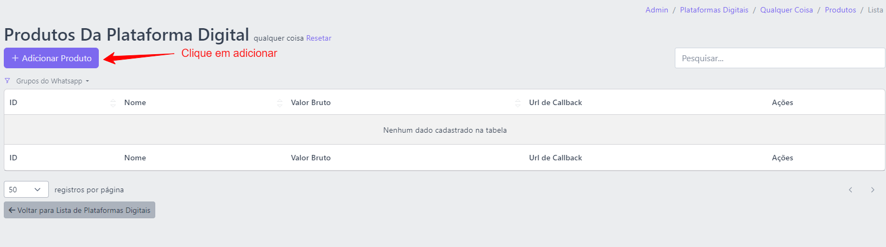Sort by the ID column header

click(x=14, y=102)
